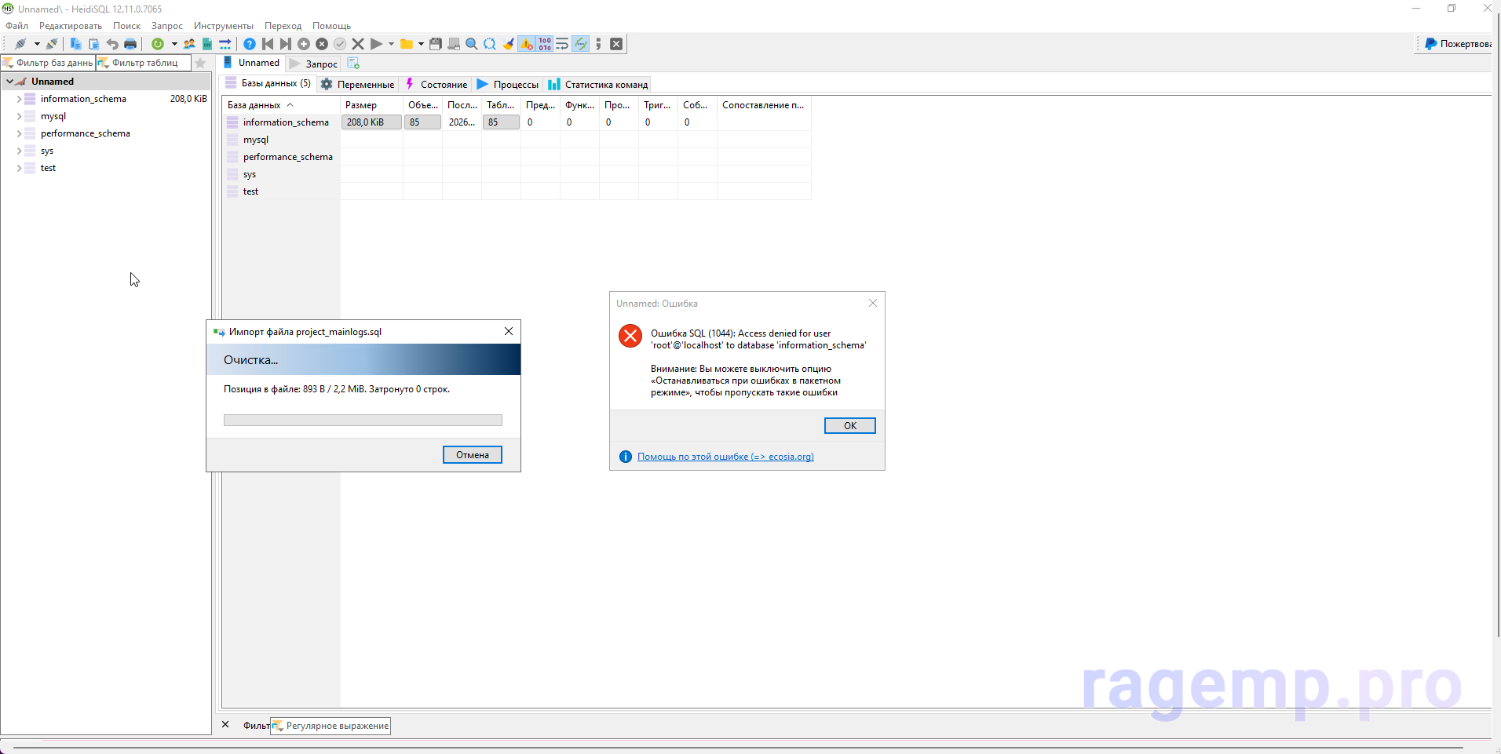Toggle the wrap long lines icon
The image size is (1501, 754).
click(x=562, y=44)
